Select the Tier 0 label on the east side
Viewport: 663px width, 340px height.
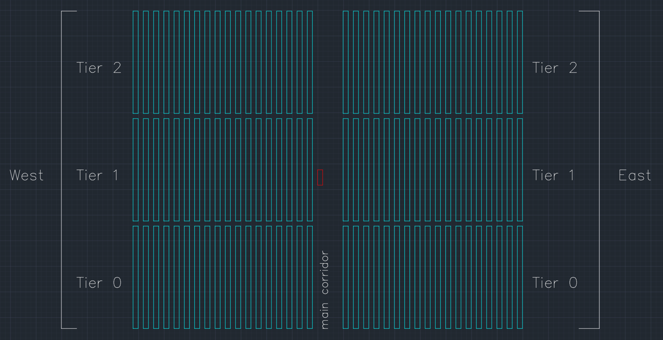[x=554, y=283]
